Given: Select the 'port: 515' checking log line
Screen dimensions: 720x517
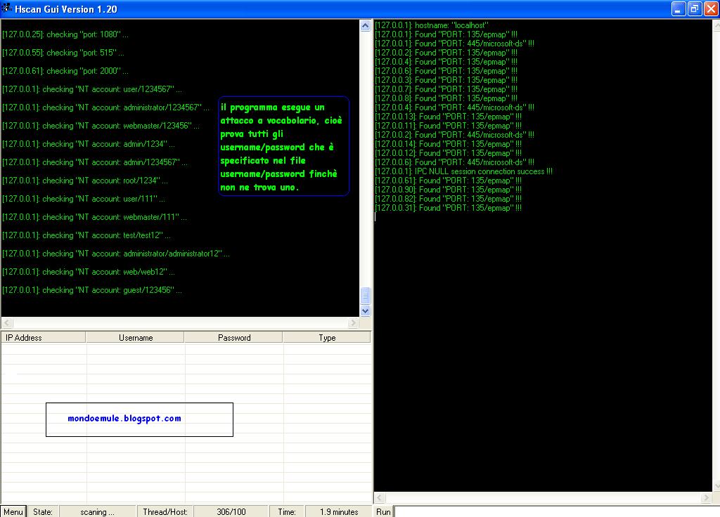Looking at the screenshot, I should (63, 53).
